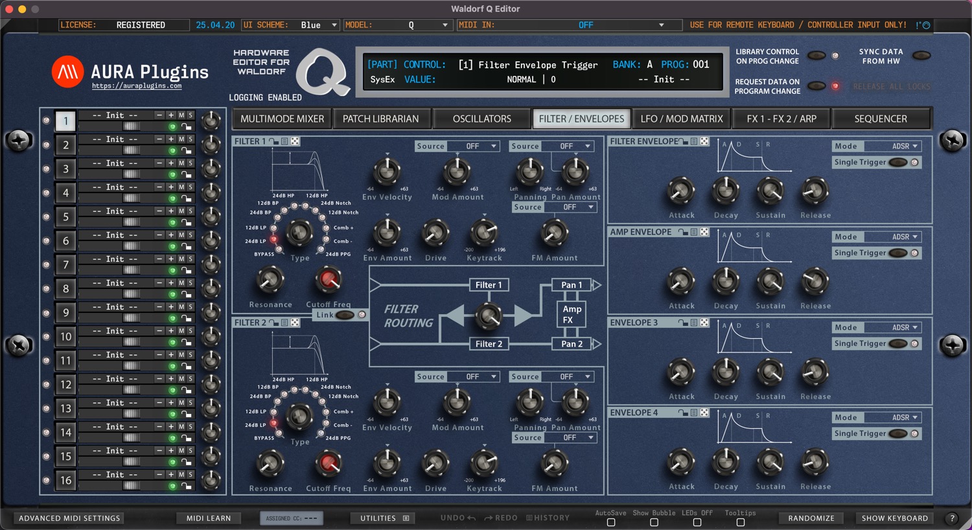Open the Envelope 3 menu list icon
This screenshot has width=972, height=530.
pyautogui.click(x=694, y=323)
